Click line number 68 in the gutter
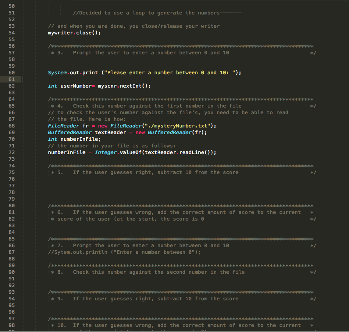 click(x=12, y=126)
